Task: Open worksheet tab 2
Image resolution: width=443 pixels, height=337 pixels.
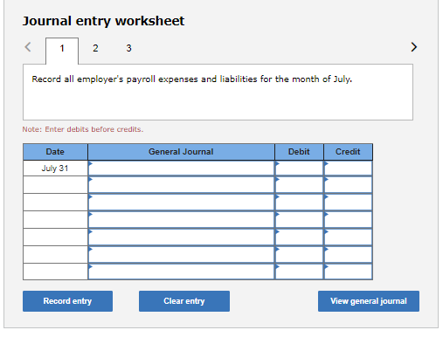Action: click(95, 48)
